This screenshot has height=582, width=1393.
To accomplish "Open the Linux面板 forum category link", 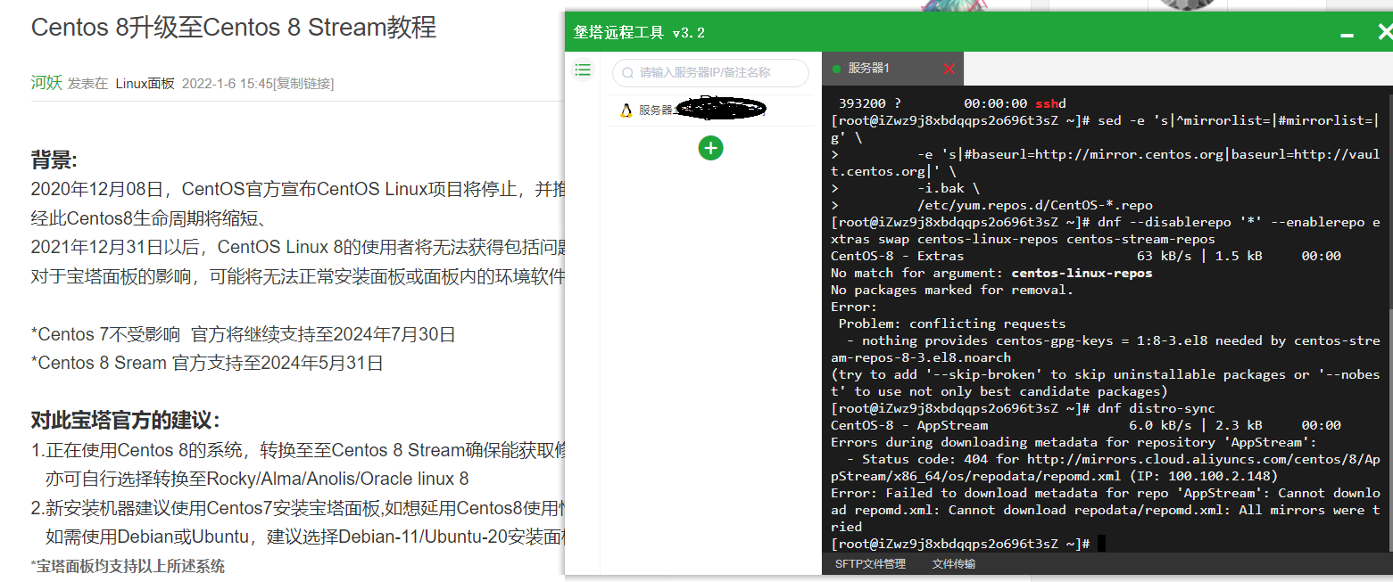I will click(145, 83).
